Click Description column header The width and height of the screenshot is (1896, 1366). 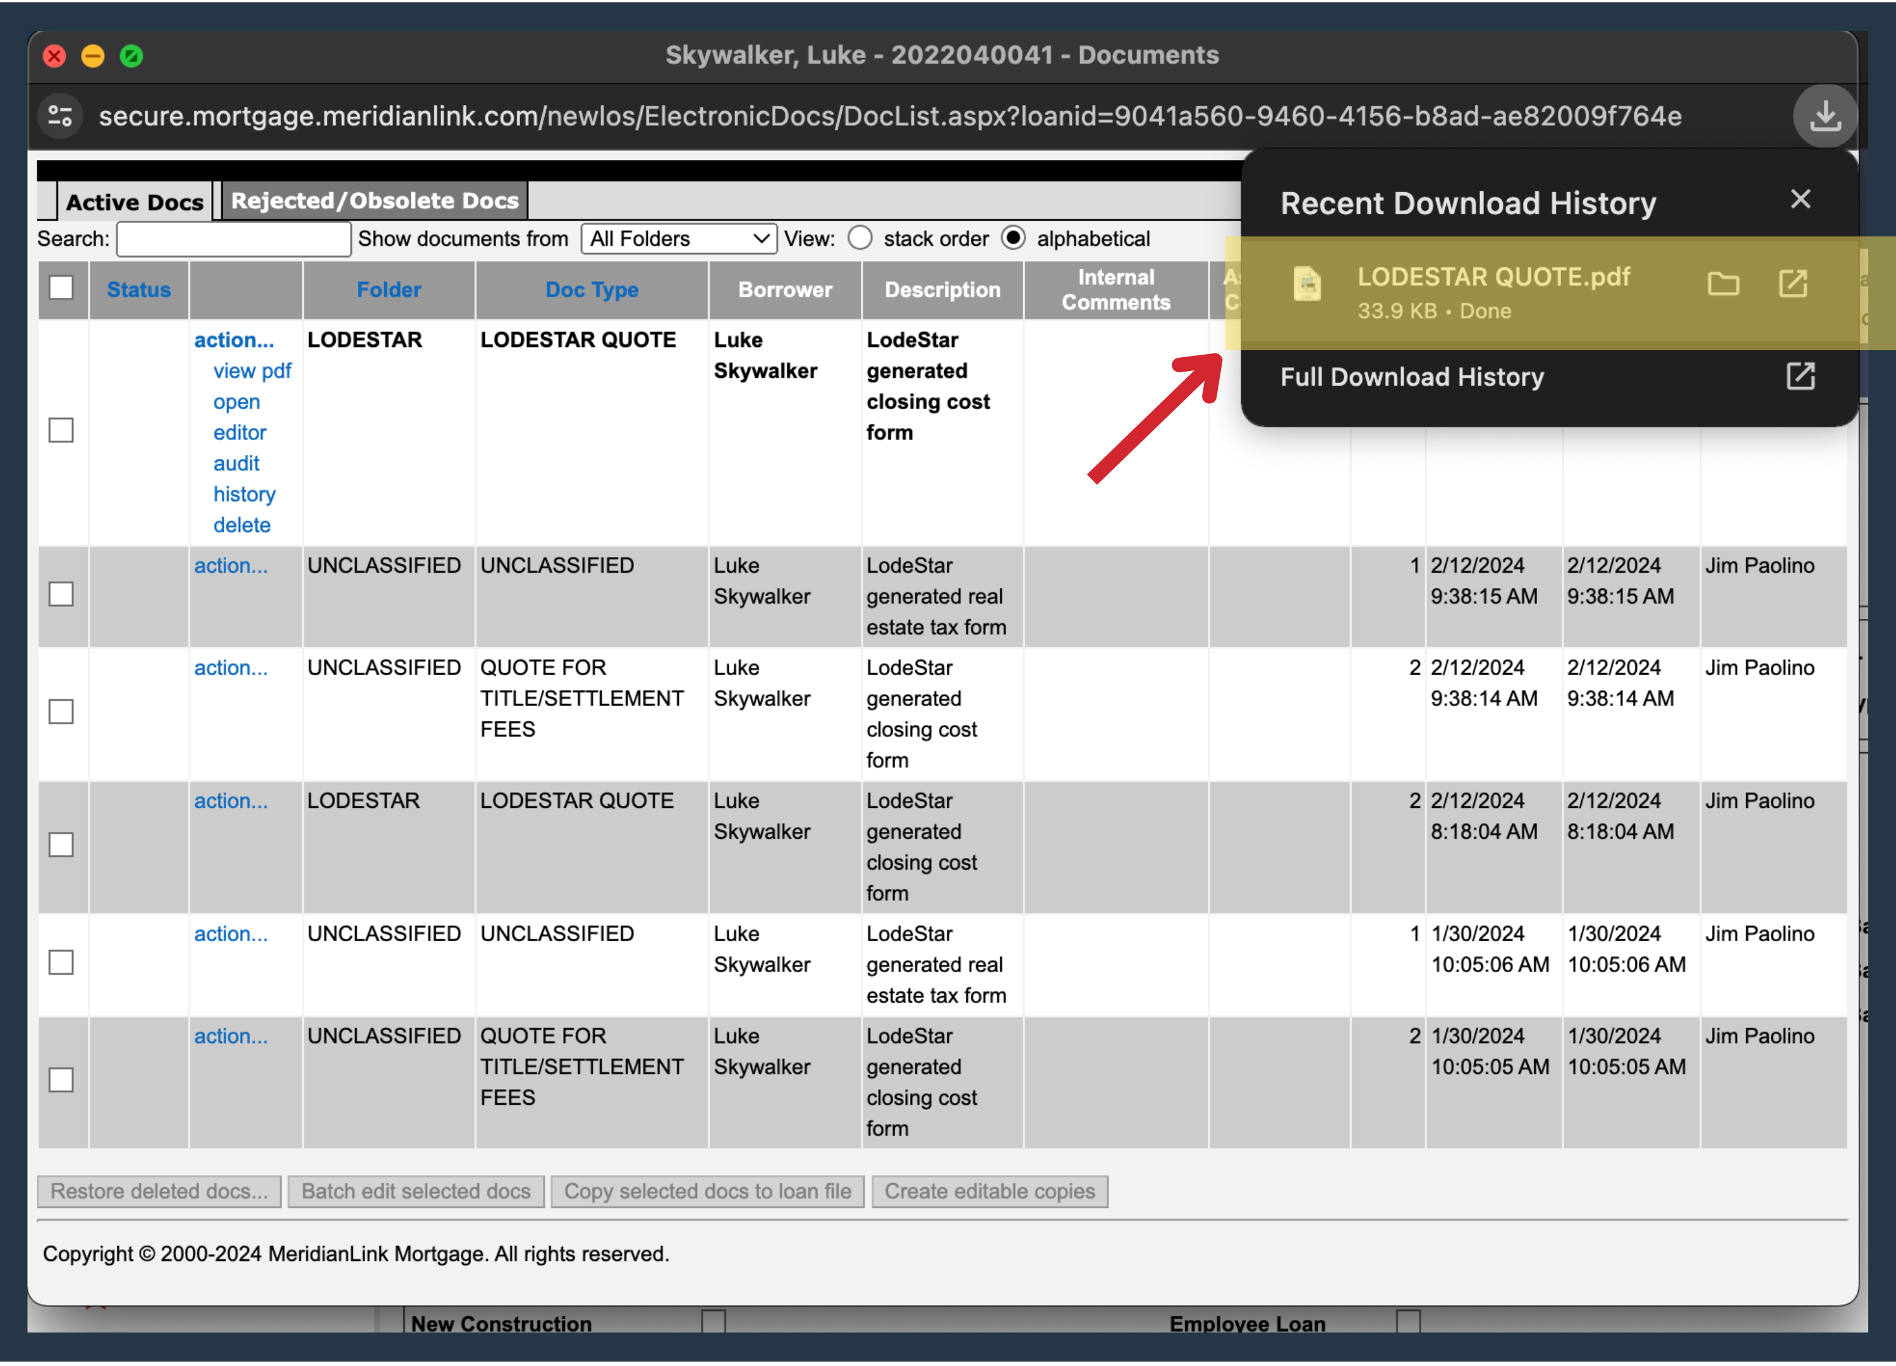tap(942, 290)
